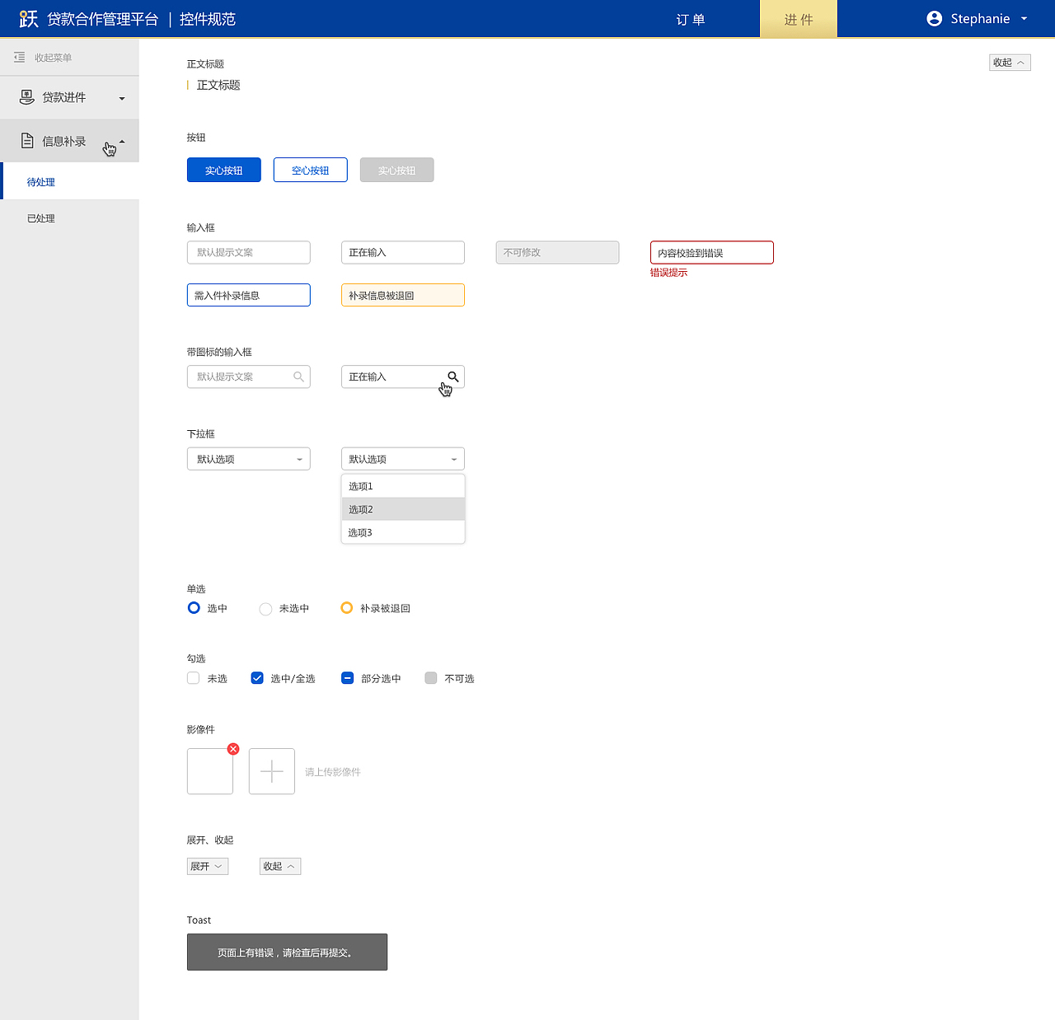This screenshot has width=1055, height=1020.
Task: Choose 选项2 from the dropdown list
Action: click(403, 509)
